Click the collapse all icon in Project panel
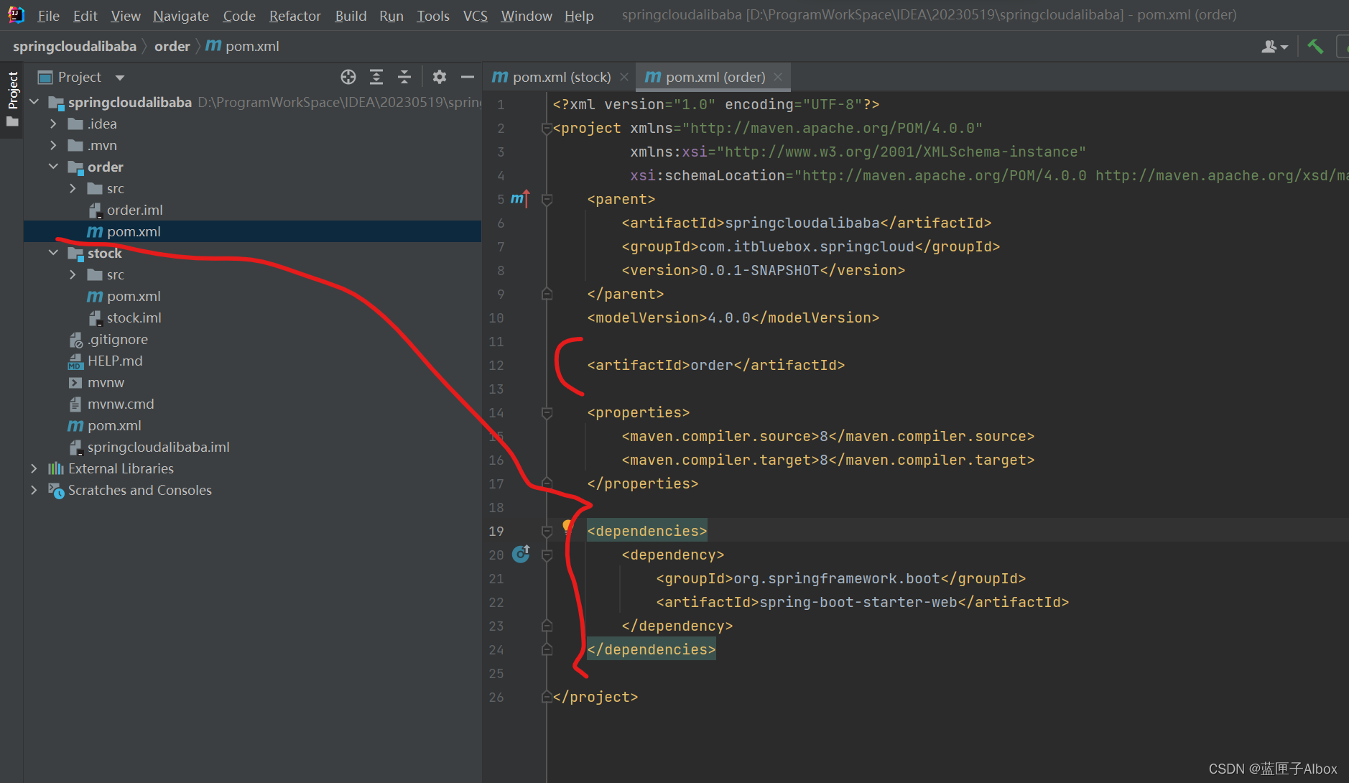The image size is (1349, 783). click(404, 77)
